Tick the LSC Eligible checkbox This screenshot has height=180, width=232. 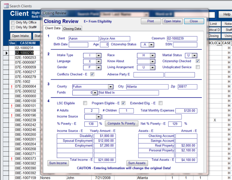[x=85, y=103]
